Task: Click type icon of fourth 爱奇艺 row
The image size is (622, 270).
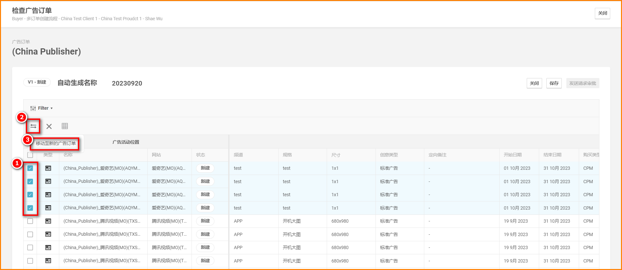Action: (x=48, y=208)
